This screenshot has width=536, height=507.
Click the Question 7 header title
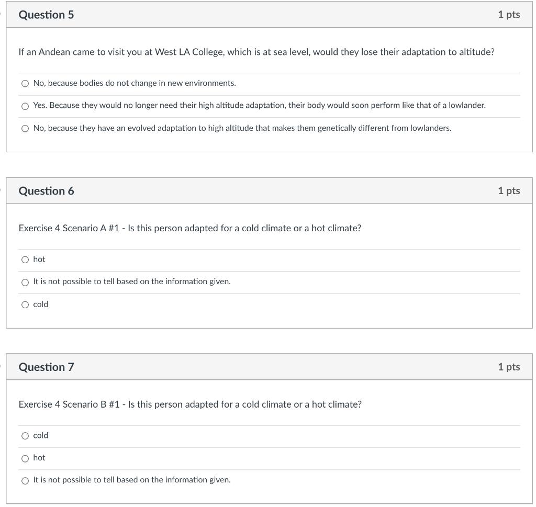(x=46, y=367)
